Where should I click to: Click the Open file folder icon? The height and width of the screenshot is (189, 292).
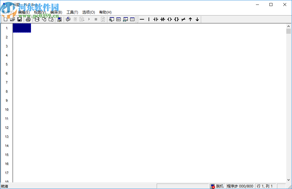pyautogui.click(x=12, y=19)
